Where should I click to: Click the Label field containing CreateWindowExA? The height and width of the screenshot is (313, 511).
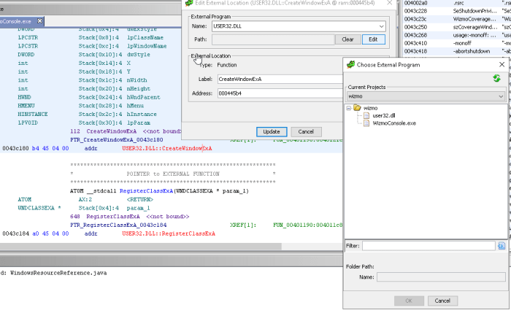pyautogui.click(x=280, y=79)
